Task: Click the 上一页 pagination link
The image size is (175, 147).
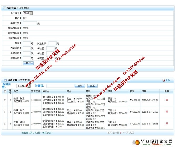Action: pos(116,133)
